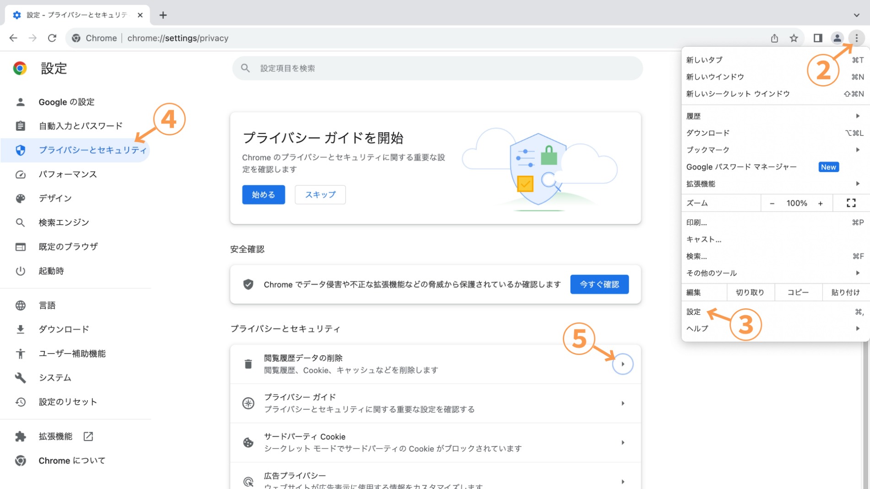
Task: Expand the その他のツール submenu
Action: tap(775, 273)
